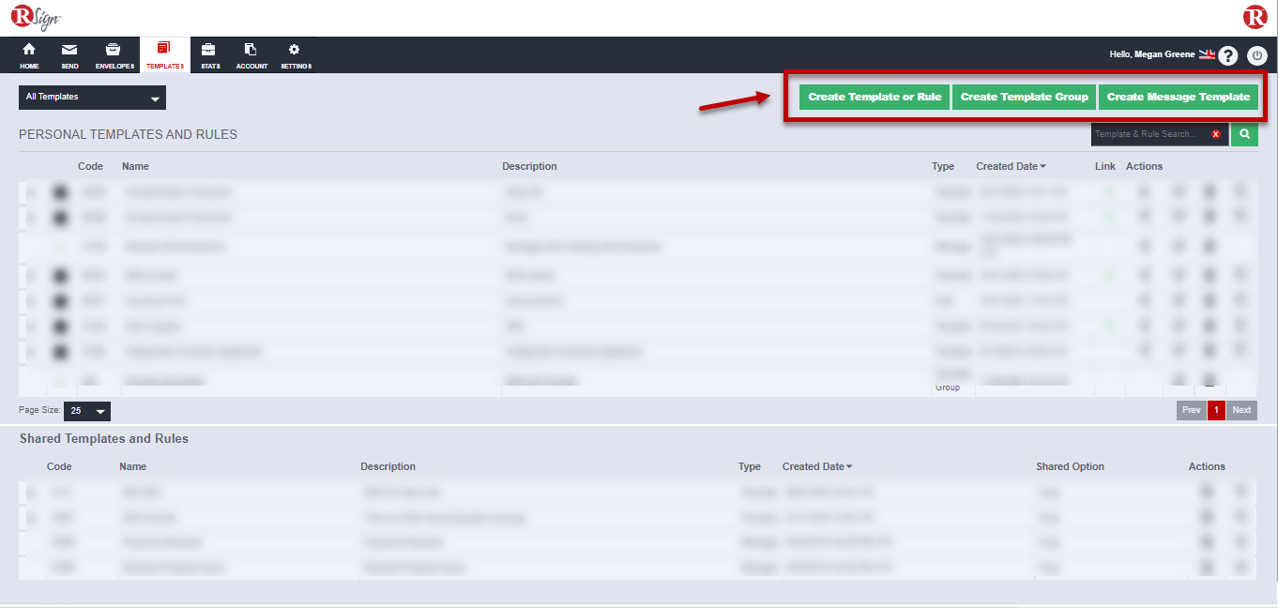Open the Send tab
This screenshot has height=608, width=1278.
[x=69, y=55]
